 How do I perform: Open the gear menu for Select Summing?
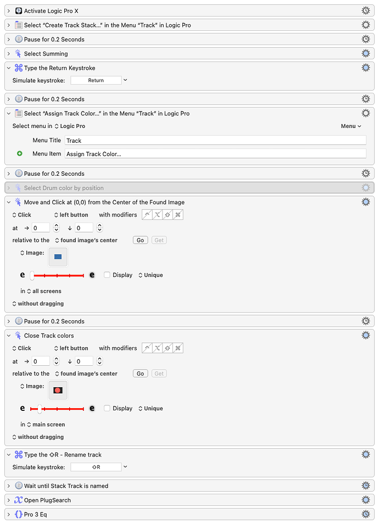click(366, 53)
